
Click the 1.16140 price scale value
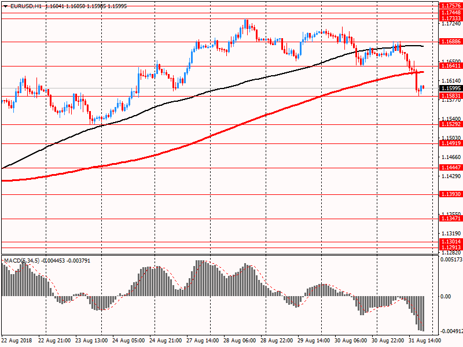451,80
